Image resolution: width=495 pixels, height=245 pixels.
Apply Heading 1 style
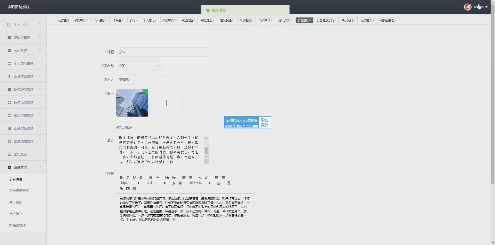167,178
